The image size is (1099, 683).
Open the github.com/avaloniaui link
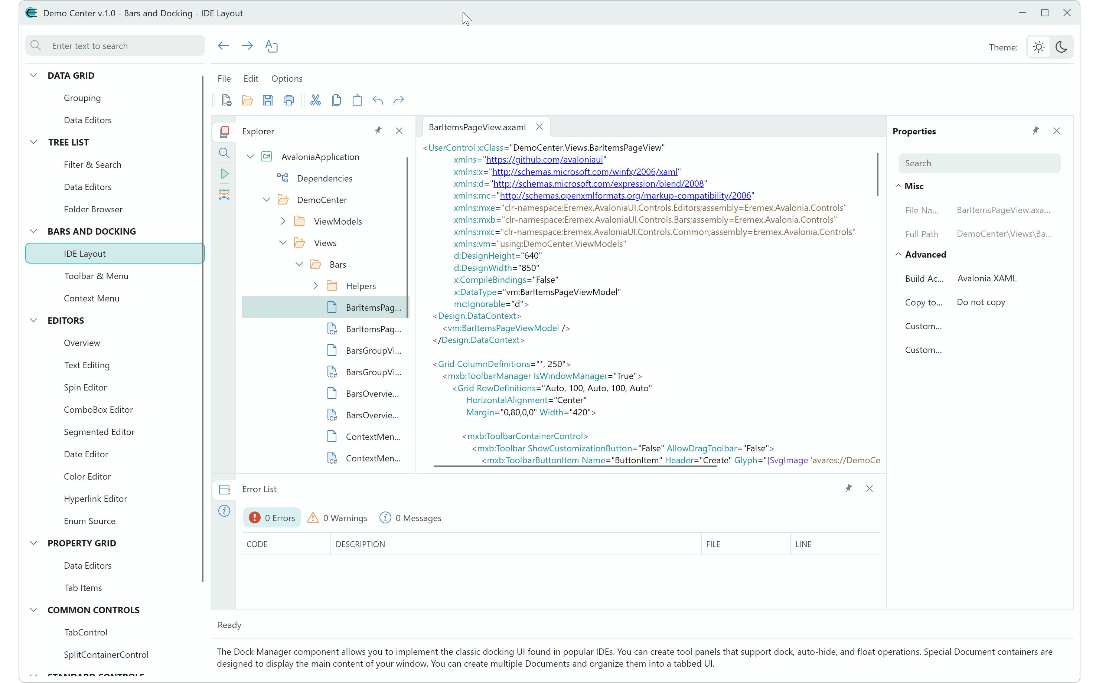click(x=544, y=160)
